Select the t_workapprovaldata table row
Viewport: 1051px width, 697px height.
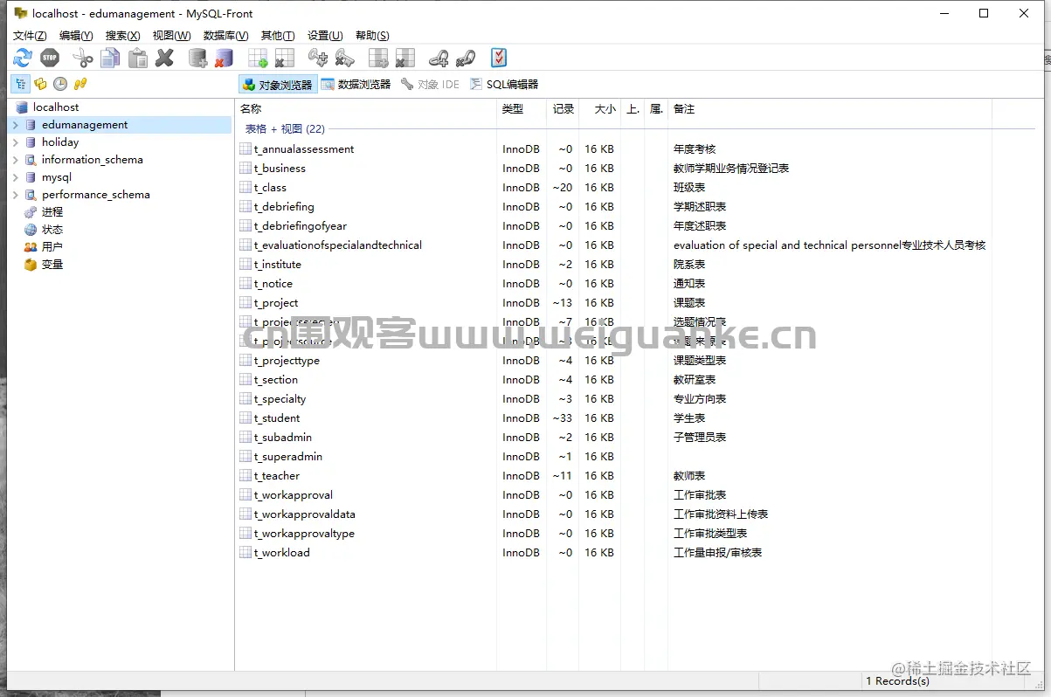tap(613, 514)
